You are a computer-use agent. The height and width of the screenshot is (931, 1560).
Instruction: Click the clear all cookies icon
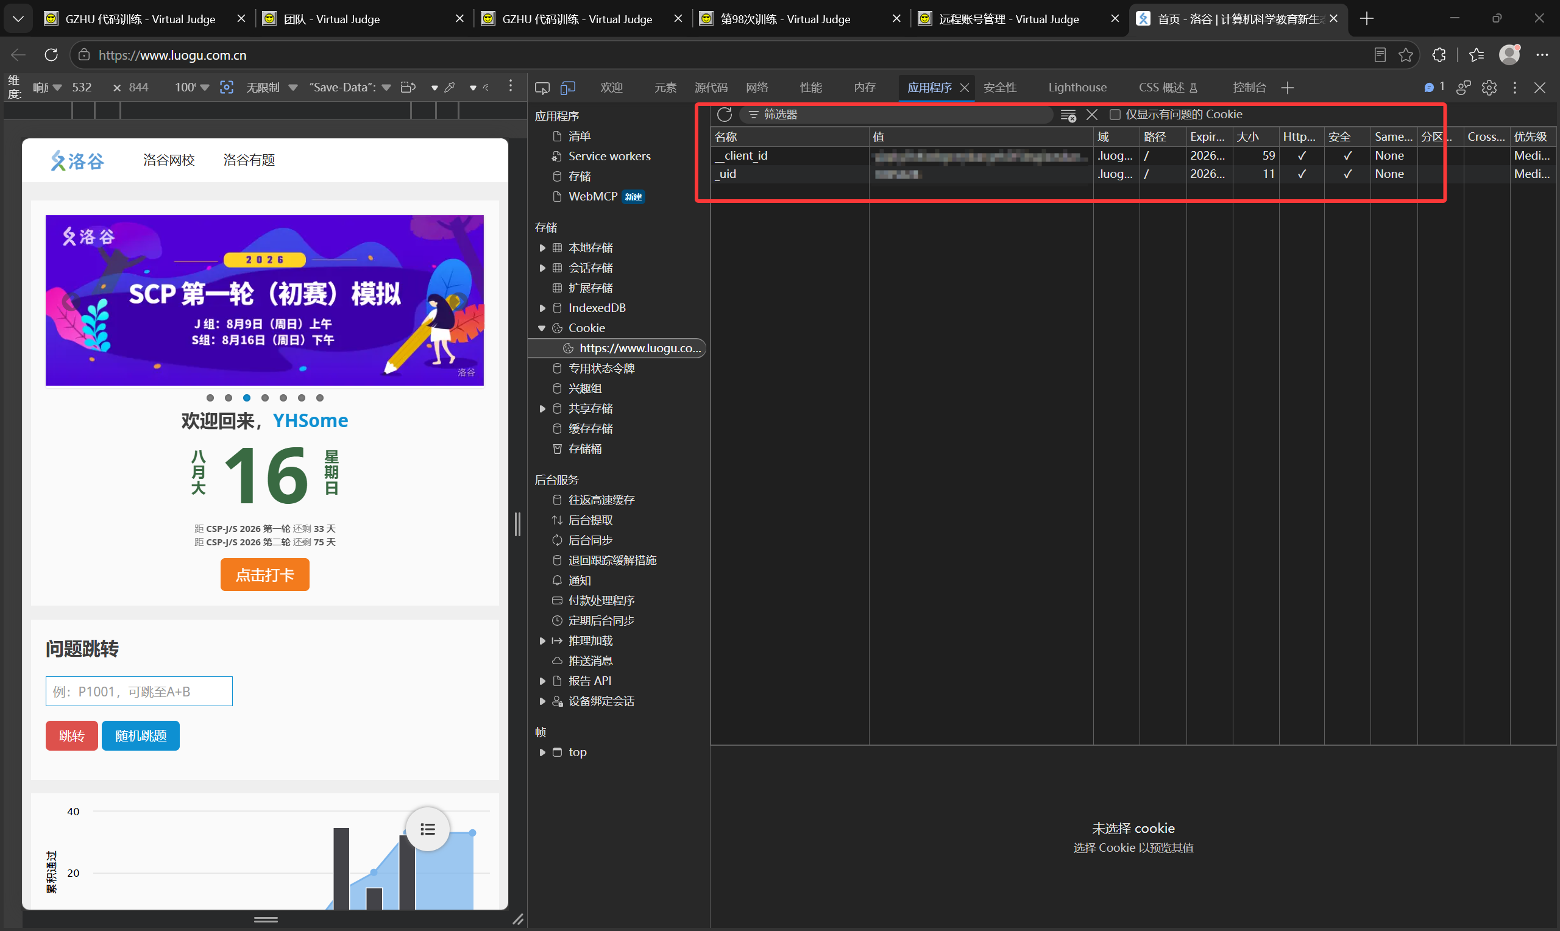point(1068,115)
